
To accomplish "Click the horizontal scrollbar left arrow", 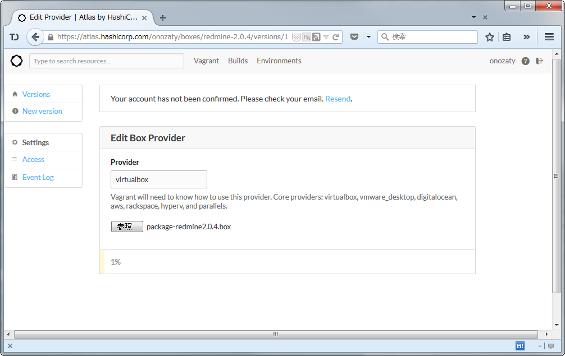I will (8, 335).
